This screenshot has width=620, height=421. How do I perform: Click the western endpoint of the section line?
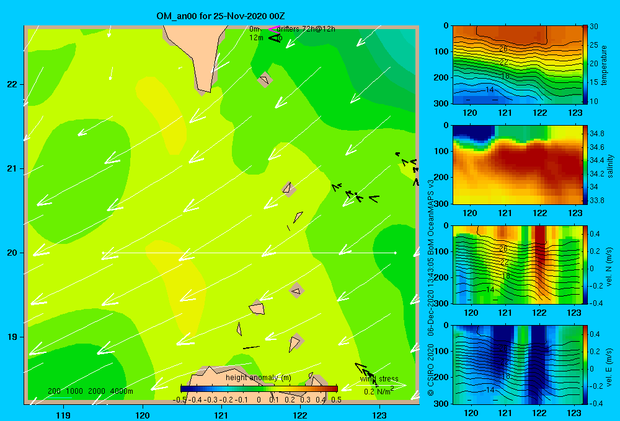point(103,253)
